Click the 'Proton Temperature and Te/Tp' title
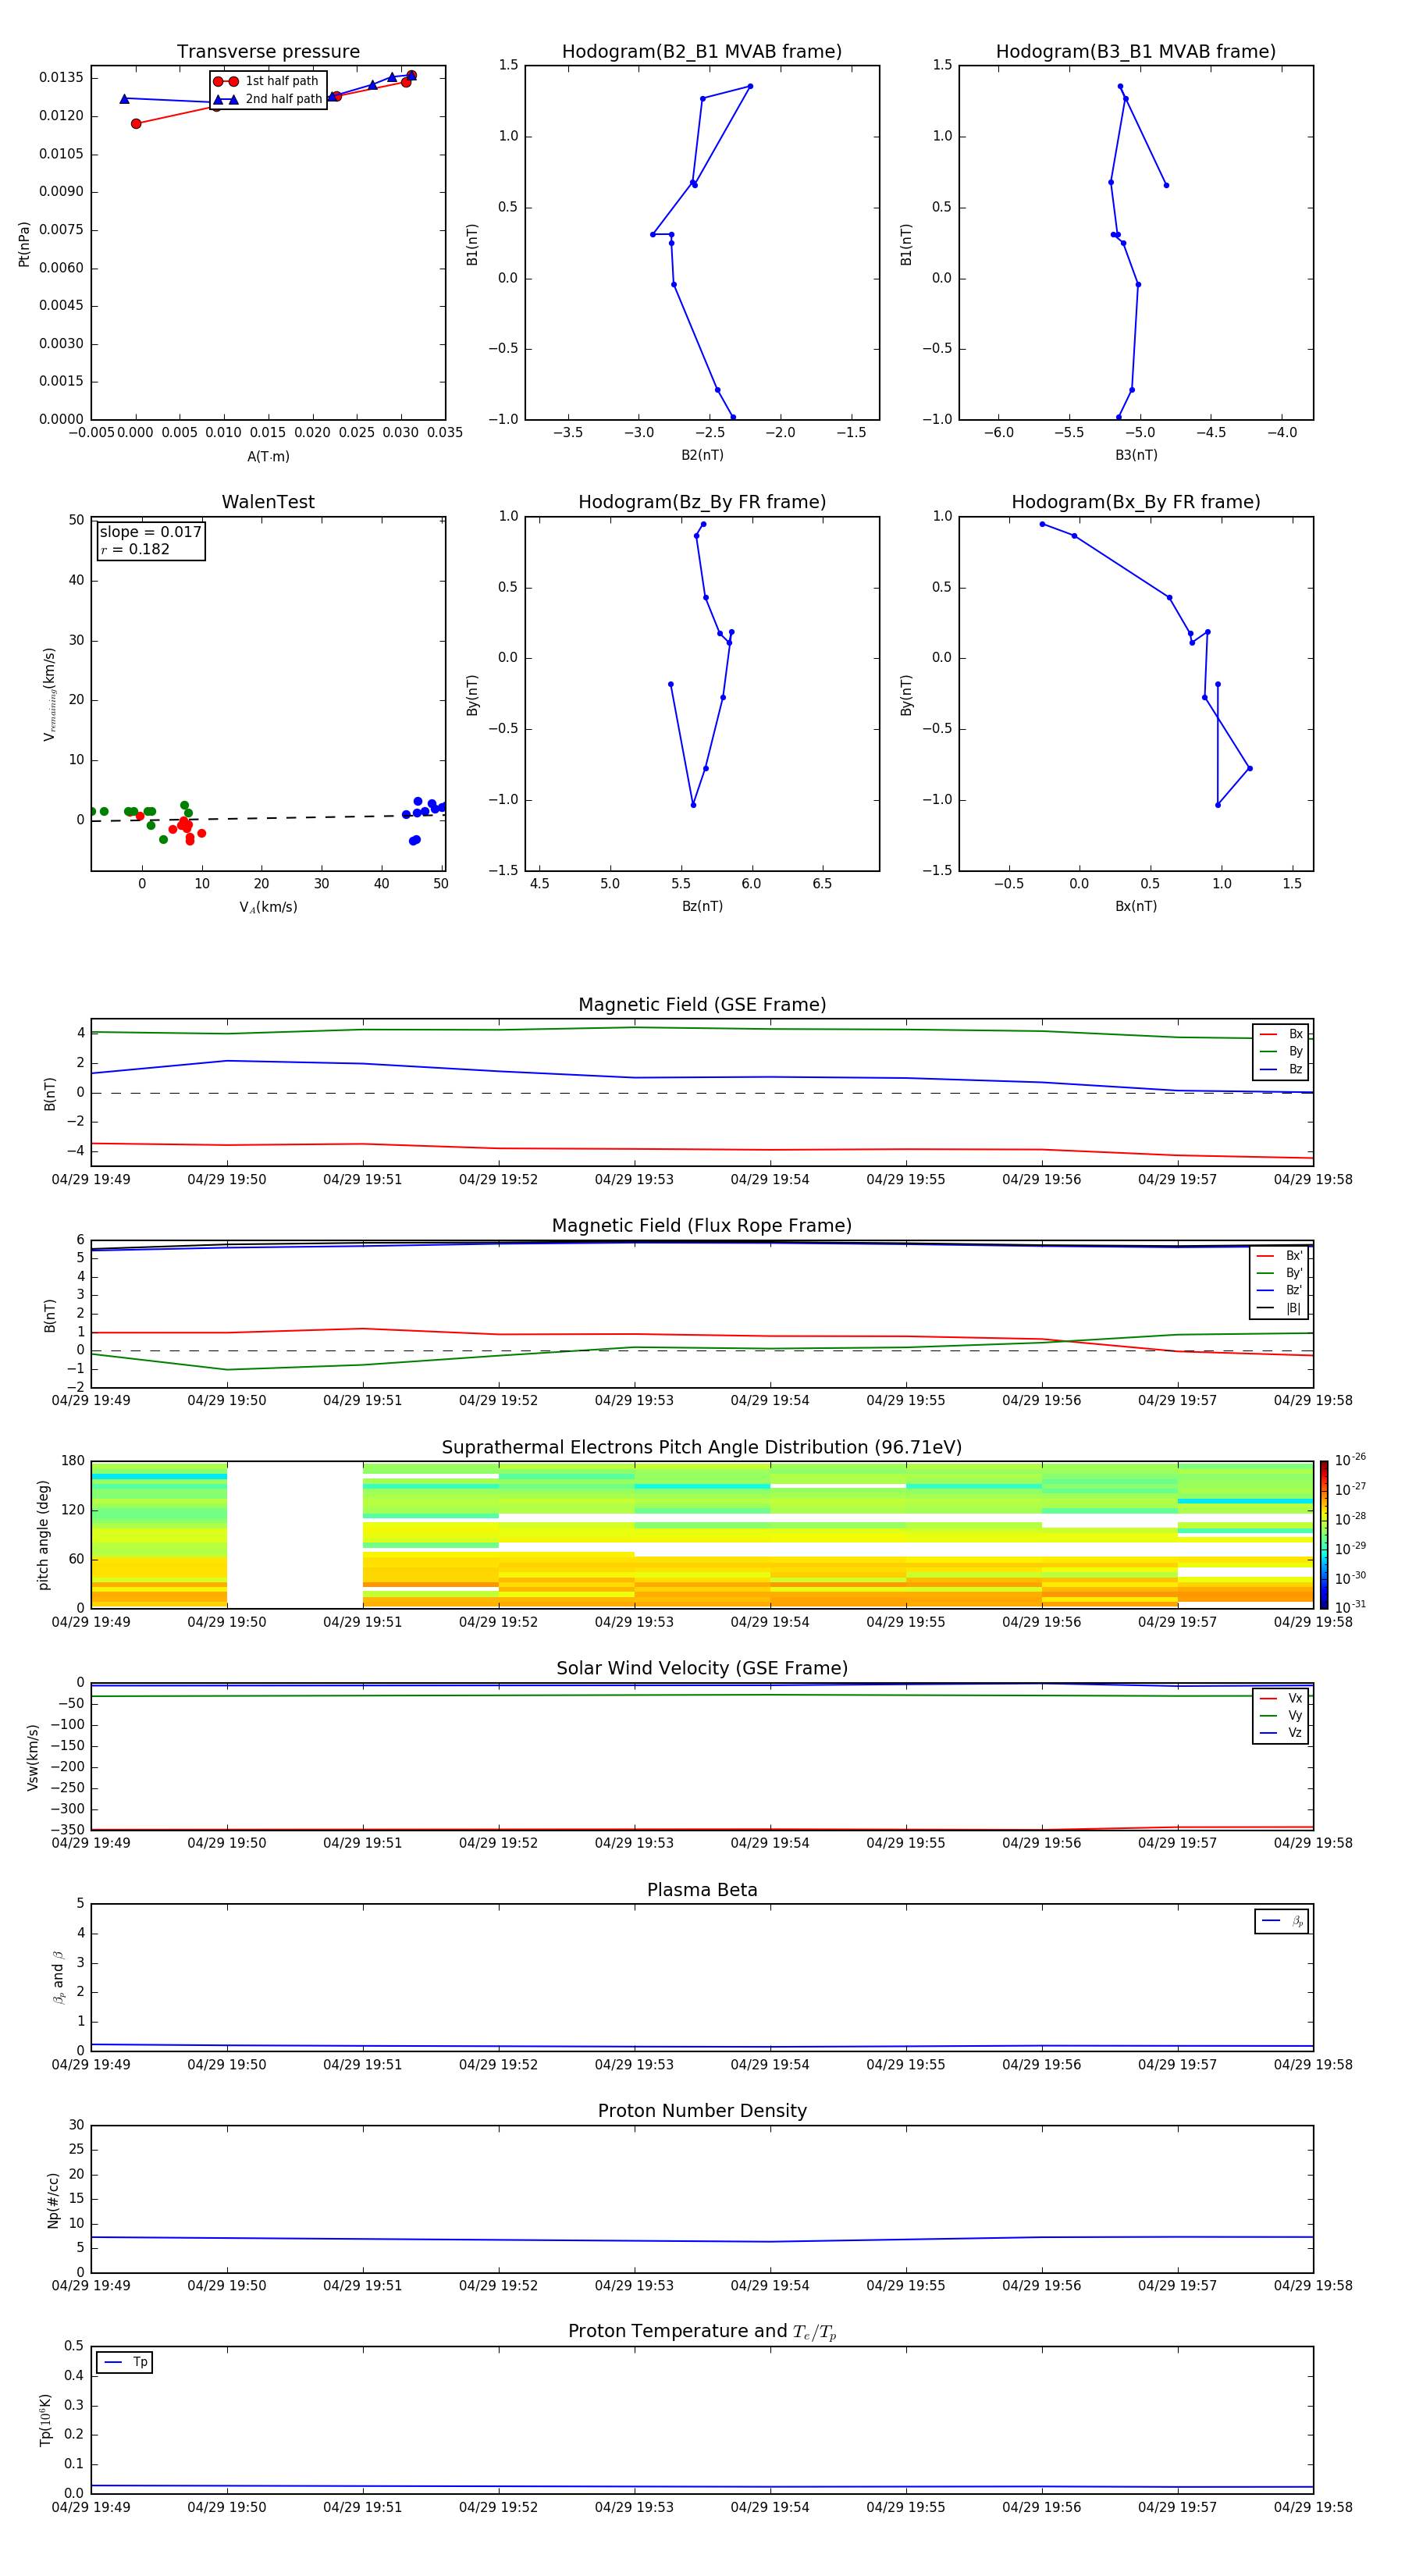The width and height of the screenshot is (1405, 2576). 702,2332
